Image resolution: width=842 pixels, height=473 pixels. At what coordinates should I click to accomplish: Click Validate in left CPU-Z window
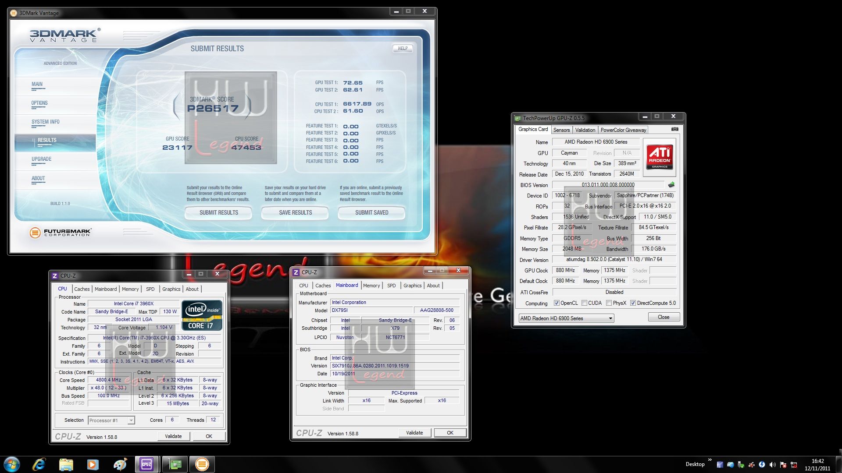[x=173, y=436]
